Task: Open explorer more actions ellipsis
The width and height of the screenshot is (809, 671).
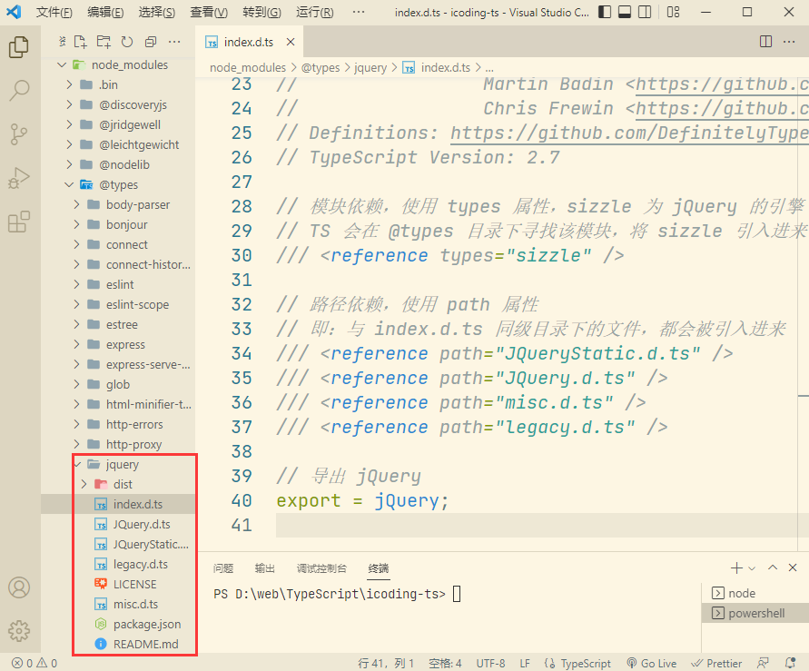Action: (174, 42)
